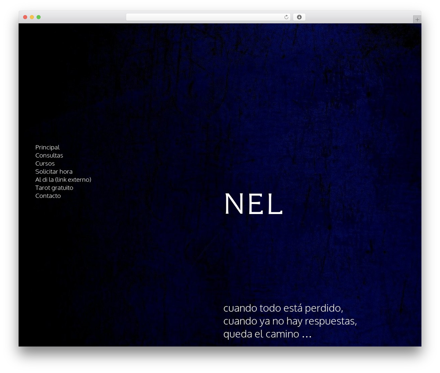Image resolution: width=440 pixels, height=373 pixels.
Task: Add a new tab with the plus button
Action: 417,20
